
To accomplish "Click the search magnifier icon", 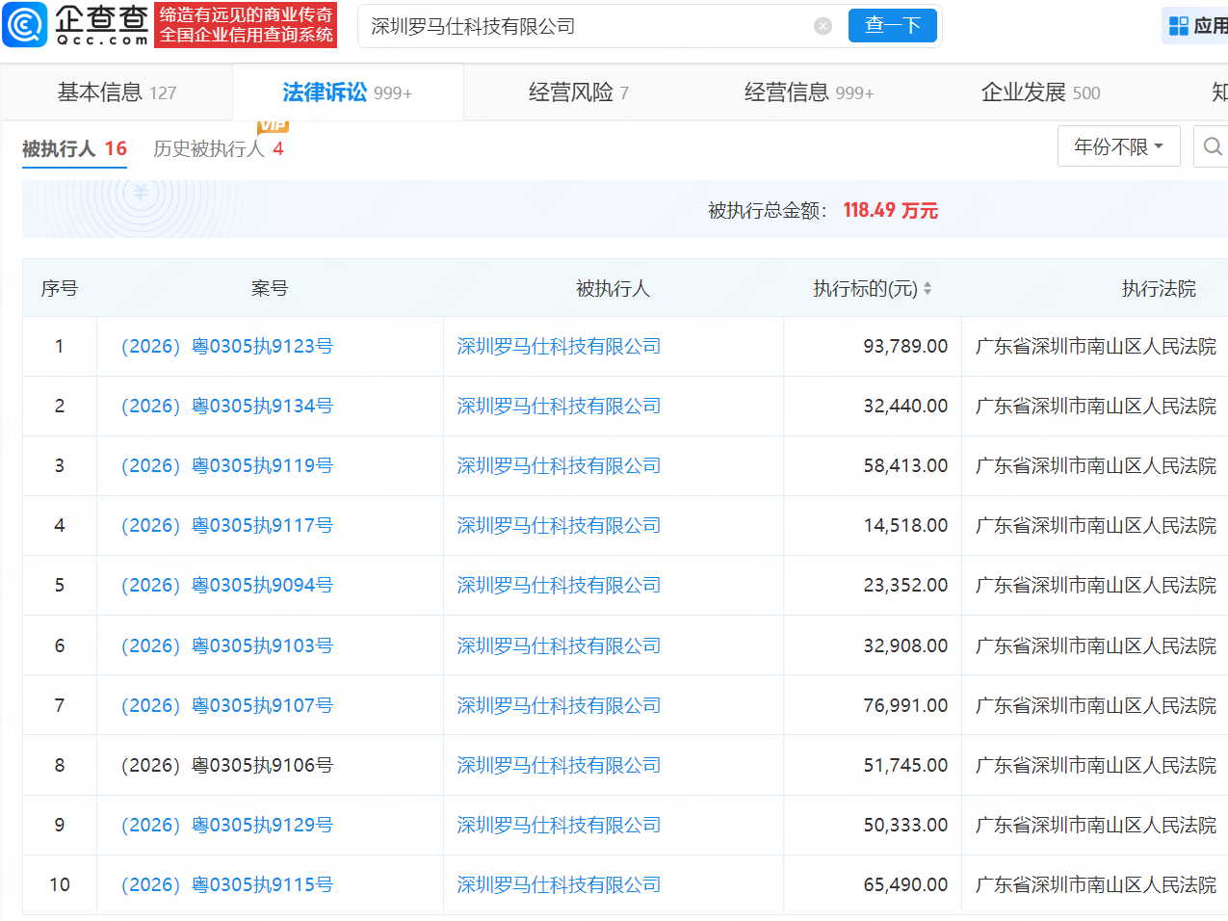I will tap(1212, 146).
